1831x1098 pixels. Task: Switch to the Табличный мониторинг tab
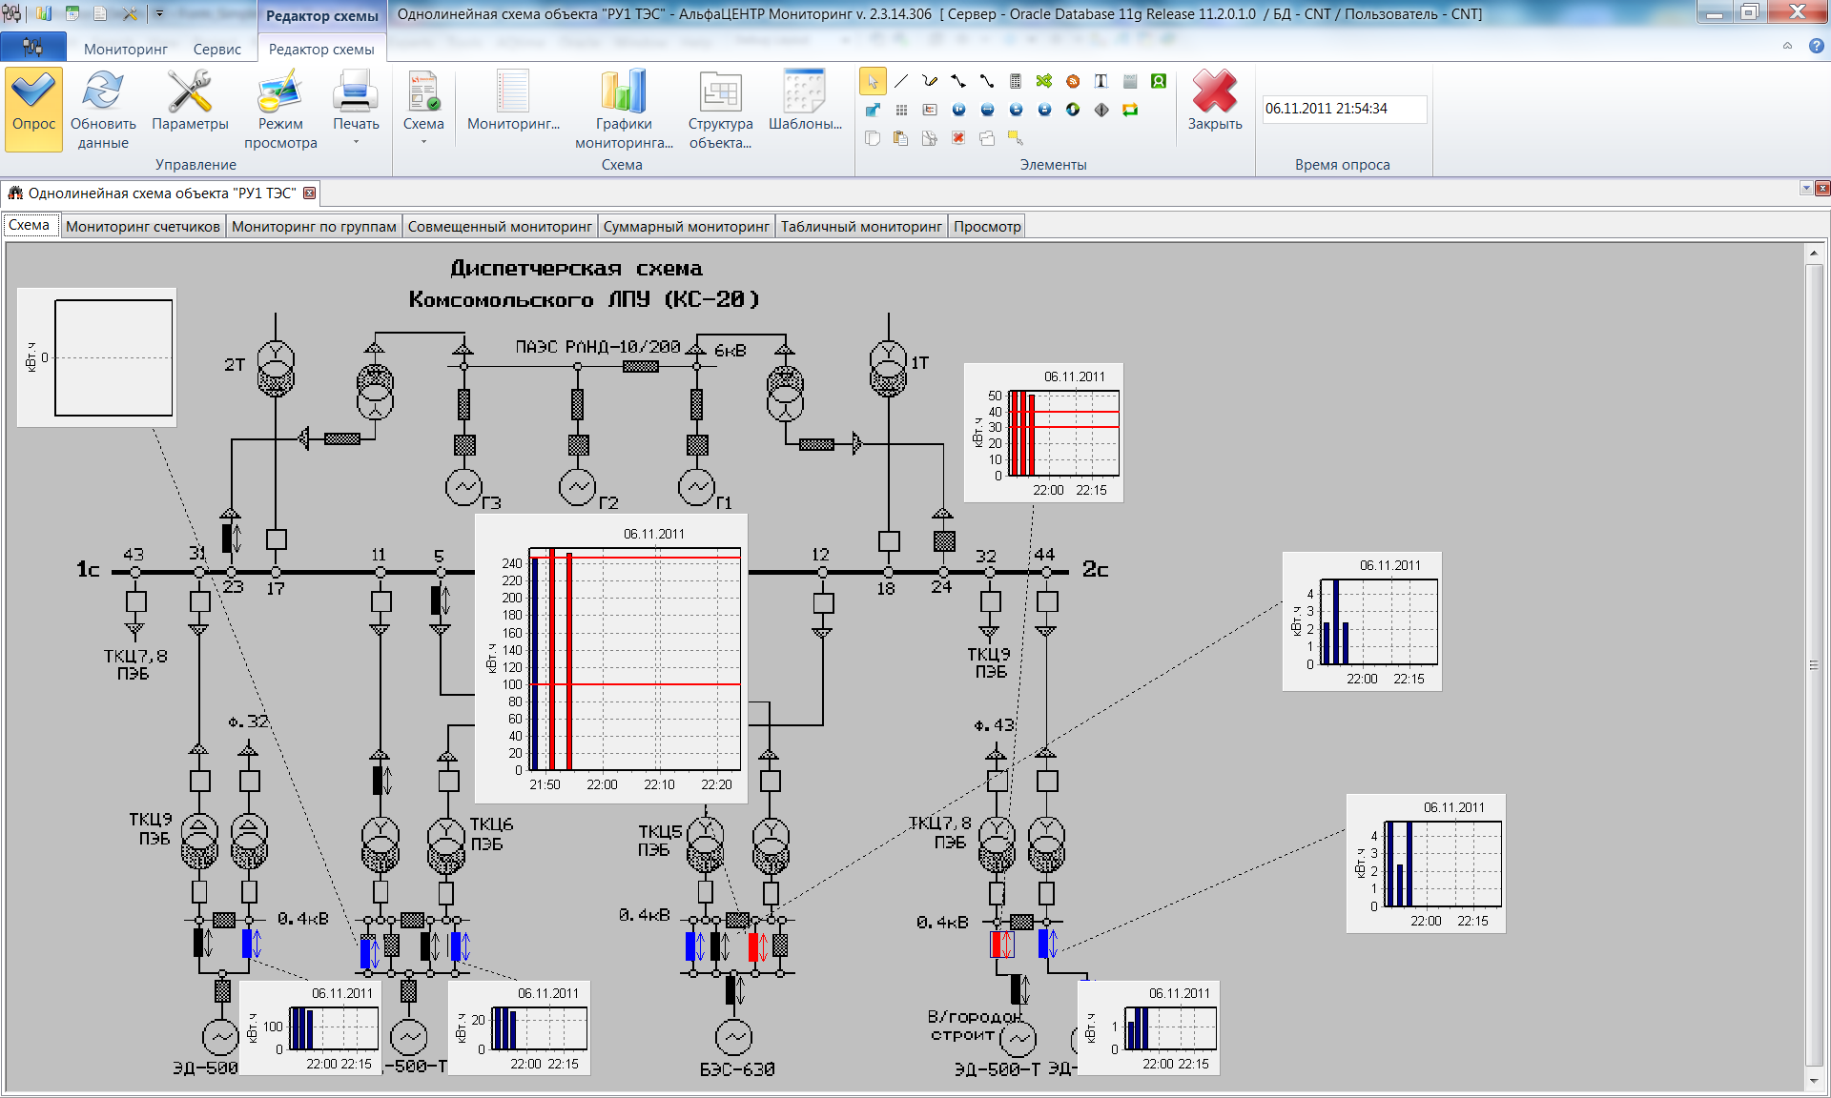coord(860,227)
